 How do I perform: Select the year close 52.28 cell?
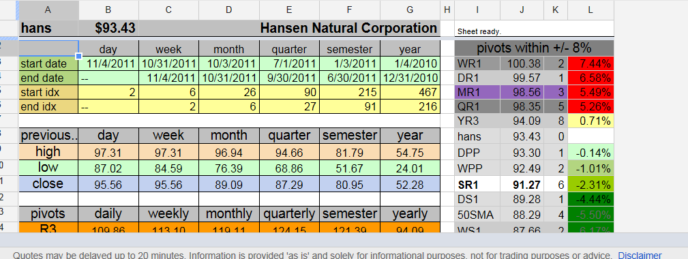tap(410, 185)
